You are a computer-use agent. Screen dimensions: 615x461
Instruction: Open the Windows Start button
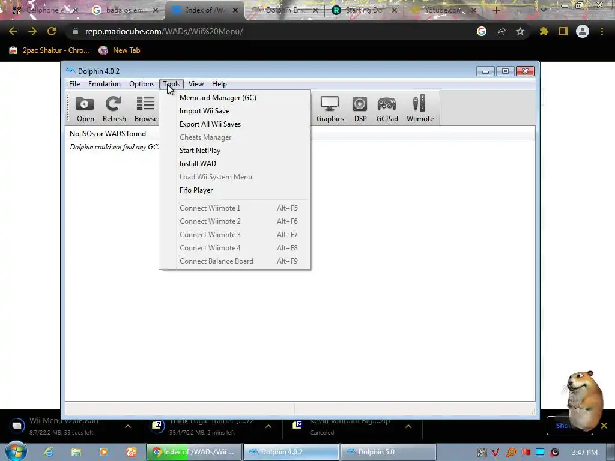click(x=16, y=451)
